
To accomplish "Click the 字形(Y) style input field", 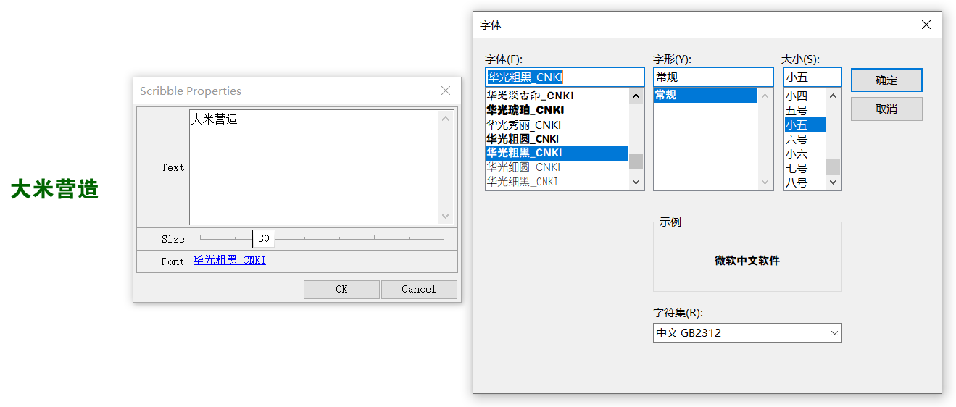I will (713, 77).
